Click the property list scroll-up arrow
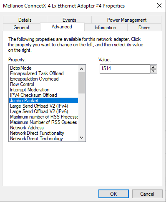This screenshot has width=166, height=202. pyautogui.click(x=82, y=69)
